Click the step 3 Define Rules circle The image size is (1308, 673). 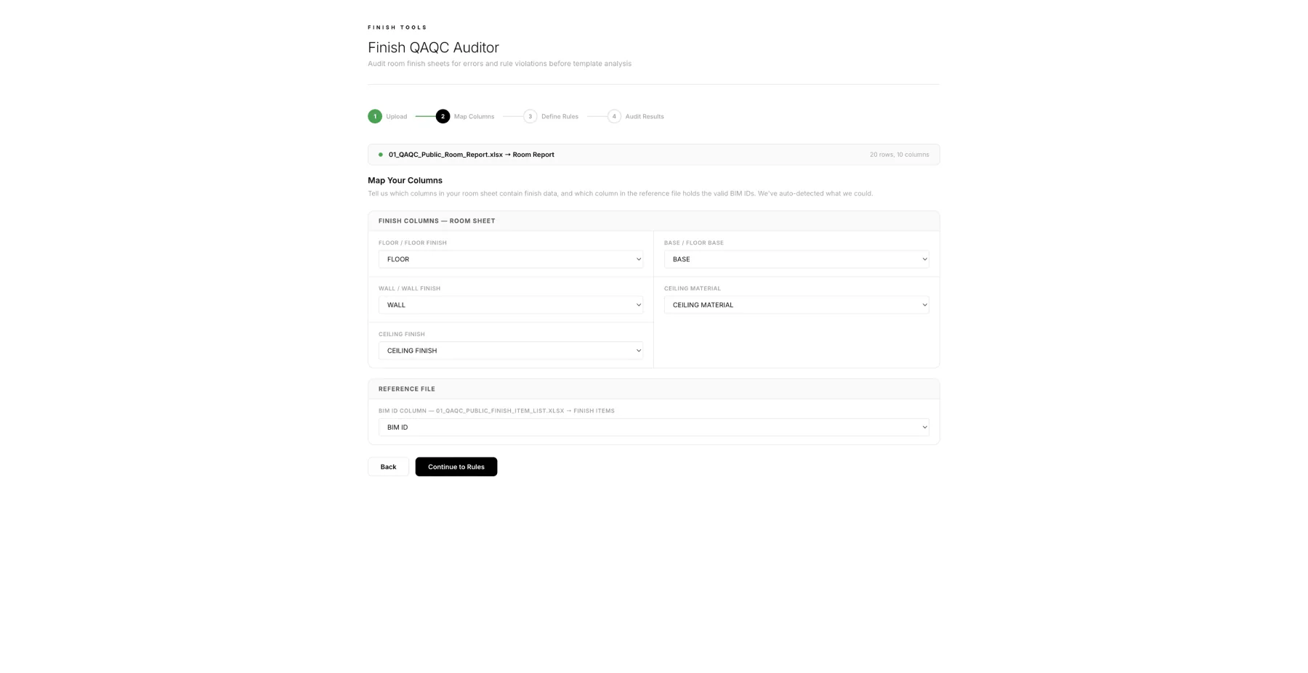[x=530, y=116]
